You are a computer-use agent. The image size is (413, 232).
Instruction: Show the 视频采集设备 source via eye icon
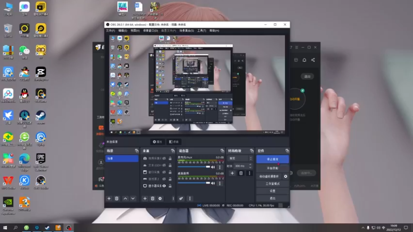tap(164, 158)
